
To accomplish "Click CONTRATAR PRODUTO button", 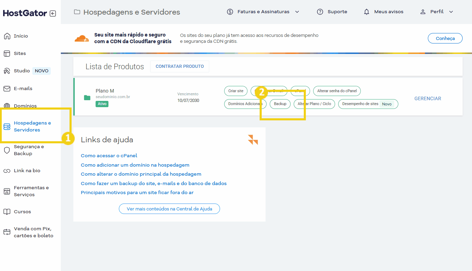I will pos(180,66).
